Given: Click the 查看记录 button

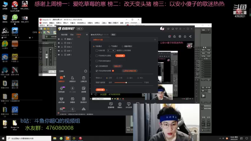Looking at the screenshot, I should coord(117,66).
